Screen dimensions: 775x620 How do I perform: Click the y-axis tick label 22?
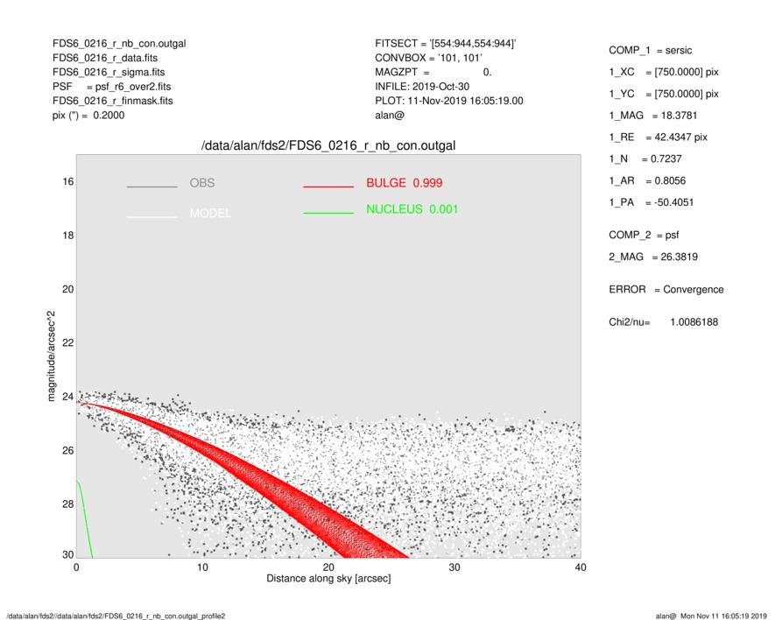pyautogui.click(x=67, y=343)
